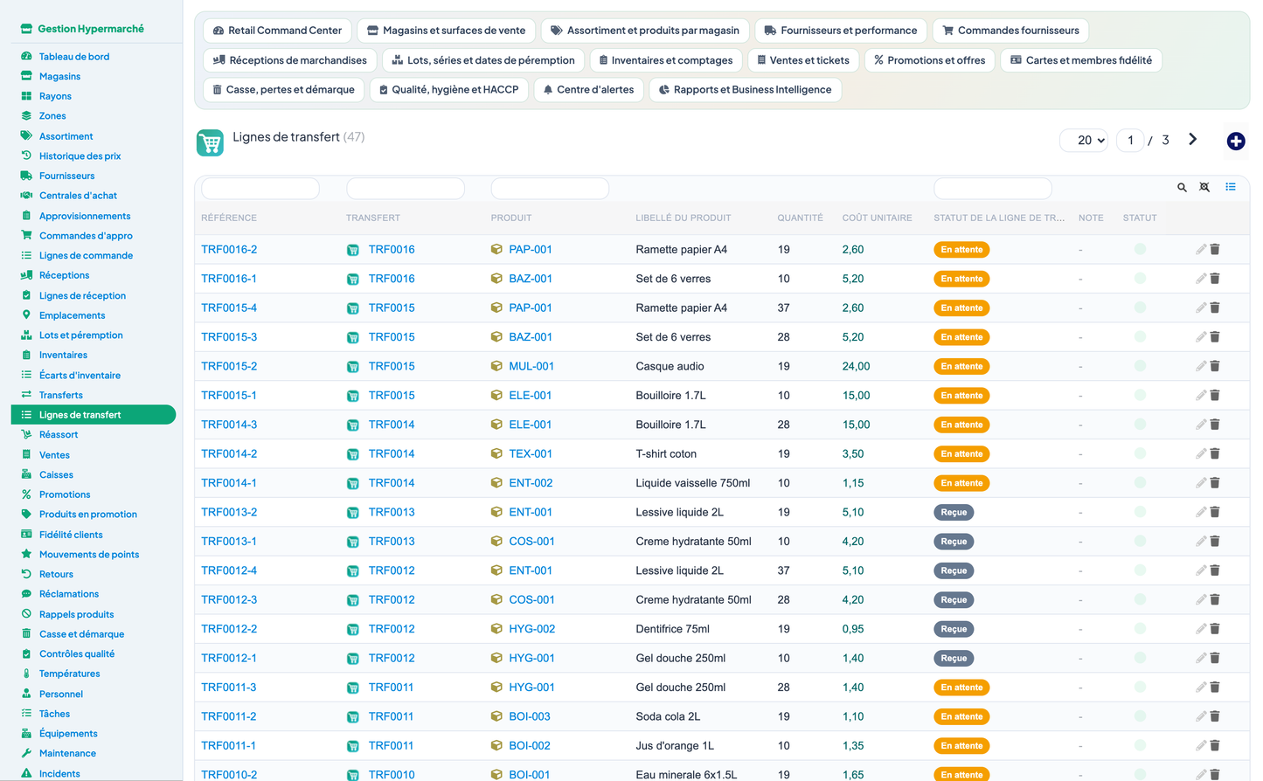Sort by the Coût unitaire column header

point(877,218)
